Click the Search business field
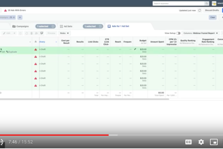223x149 pixels. [178, 4]
